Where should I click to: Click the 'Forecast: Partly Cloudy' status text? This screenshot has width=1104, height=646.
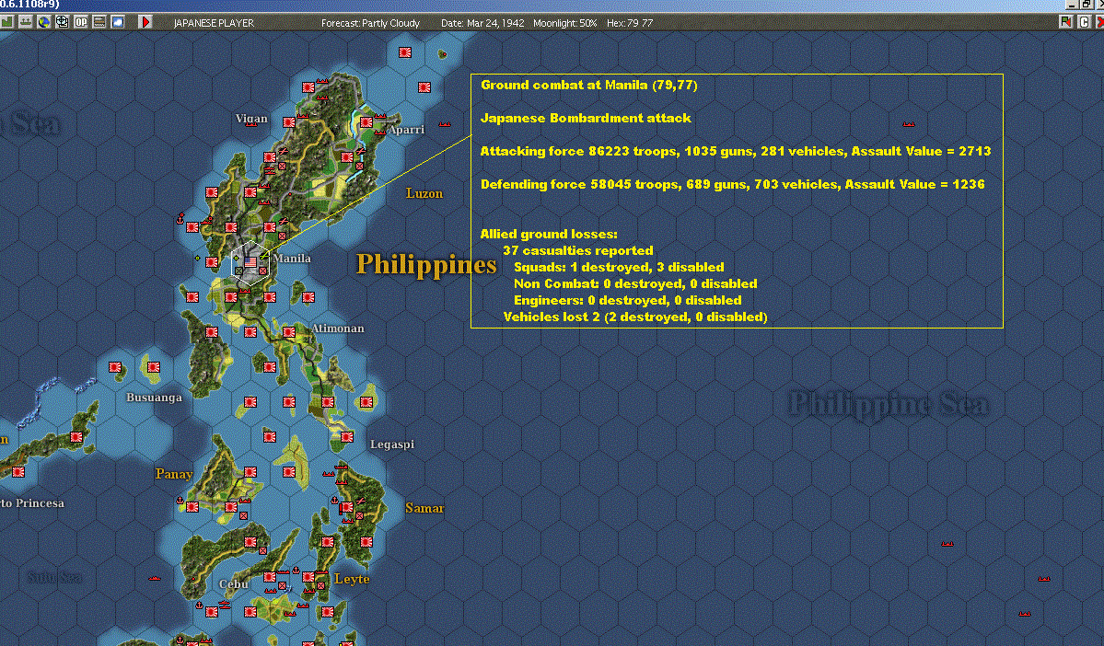click(x=370, y=23)
